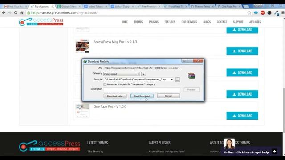The height and width of the screenshot is (160, 285).
Task: Open AccessPress Instagram Feed link
Action: pyautogui.click(x=167, y=152)
